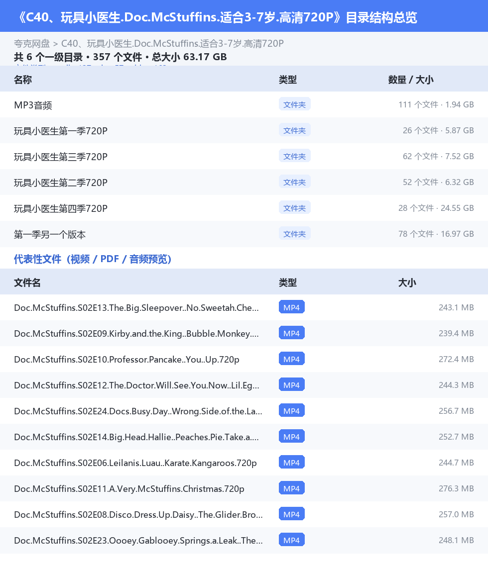Open 玩具小医生第三季720P folder
This screenshot has height=569, width=488.
[x=244, y=156]
